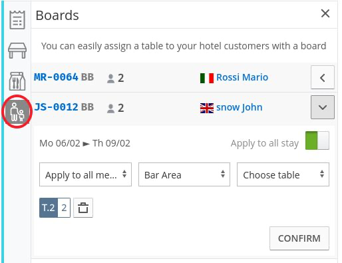Screen dimensions: 342x263
Task: Toggle the Apply to all stay switch
Action: [317, 140]
